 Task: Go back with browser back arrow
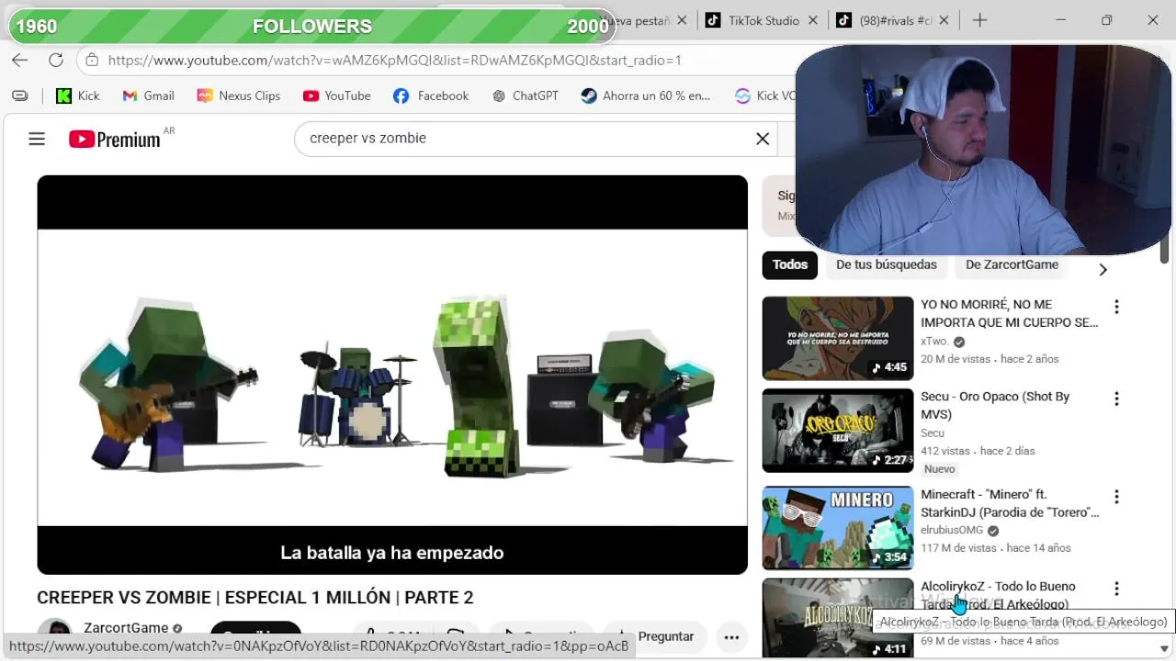click(20, 61)
